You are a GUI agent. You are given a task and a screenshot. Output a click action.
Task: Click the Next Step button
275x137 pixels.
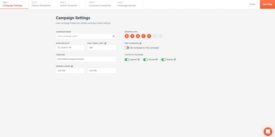[x=267, y=4]
